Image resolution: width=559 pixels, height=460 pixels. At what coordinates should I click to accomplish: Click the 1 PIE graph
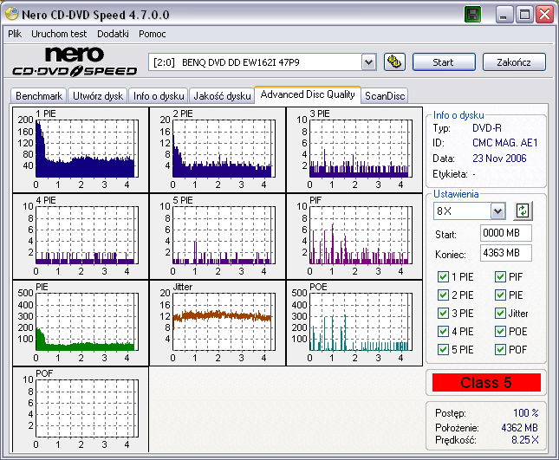point(81,150)
